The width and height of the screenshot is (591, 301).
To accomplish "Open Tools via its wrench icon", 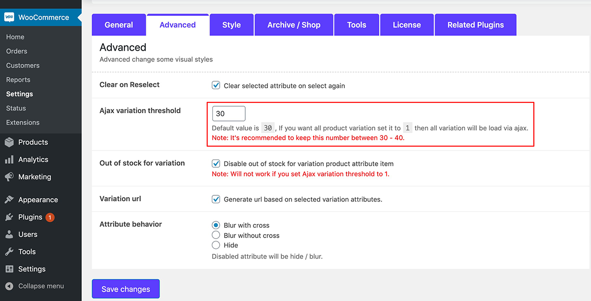I will coord(9,251).
